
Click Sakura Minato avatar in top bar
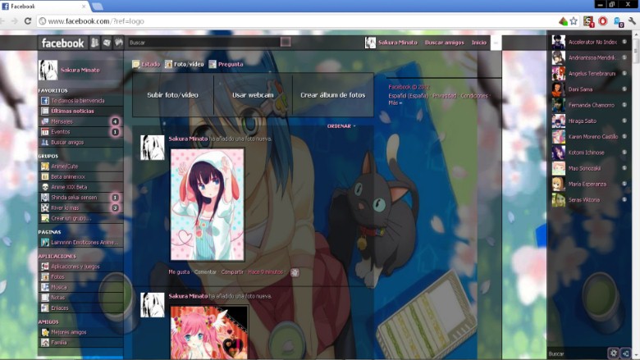click(370, 43)
